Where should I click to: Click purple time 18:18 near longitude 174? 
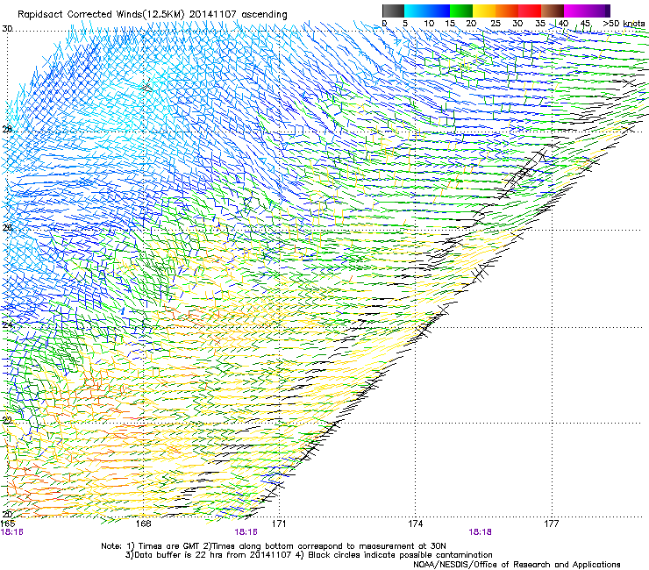pos(480,532)
